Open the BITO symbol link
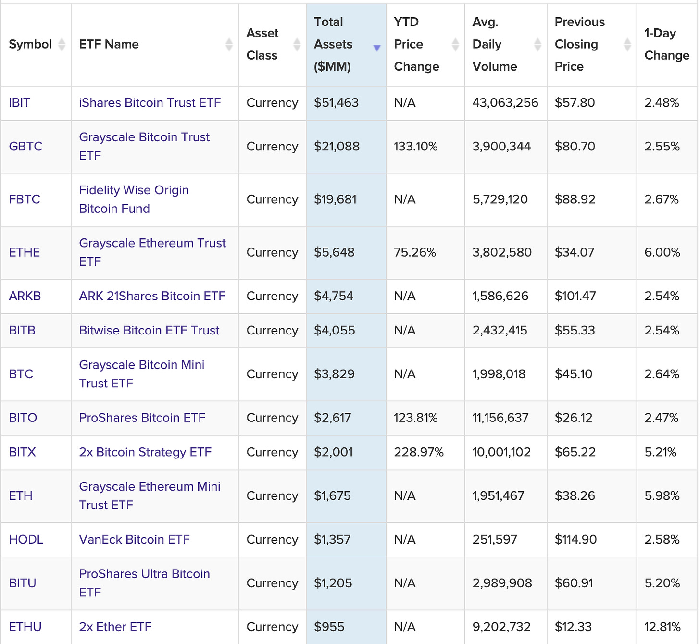The height and width of the screenshot is (644, 700). point(23,418)
